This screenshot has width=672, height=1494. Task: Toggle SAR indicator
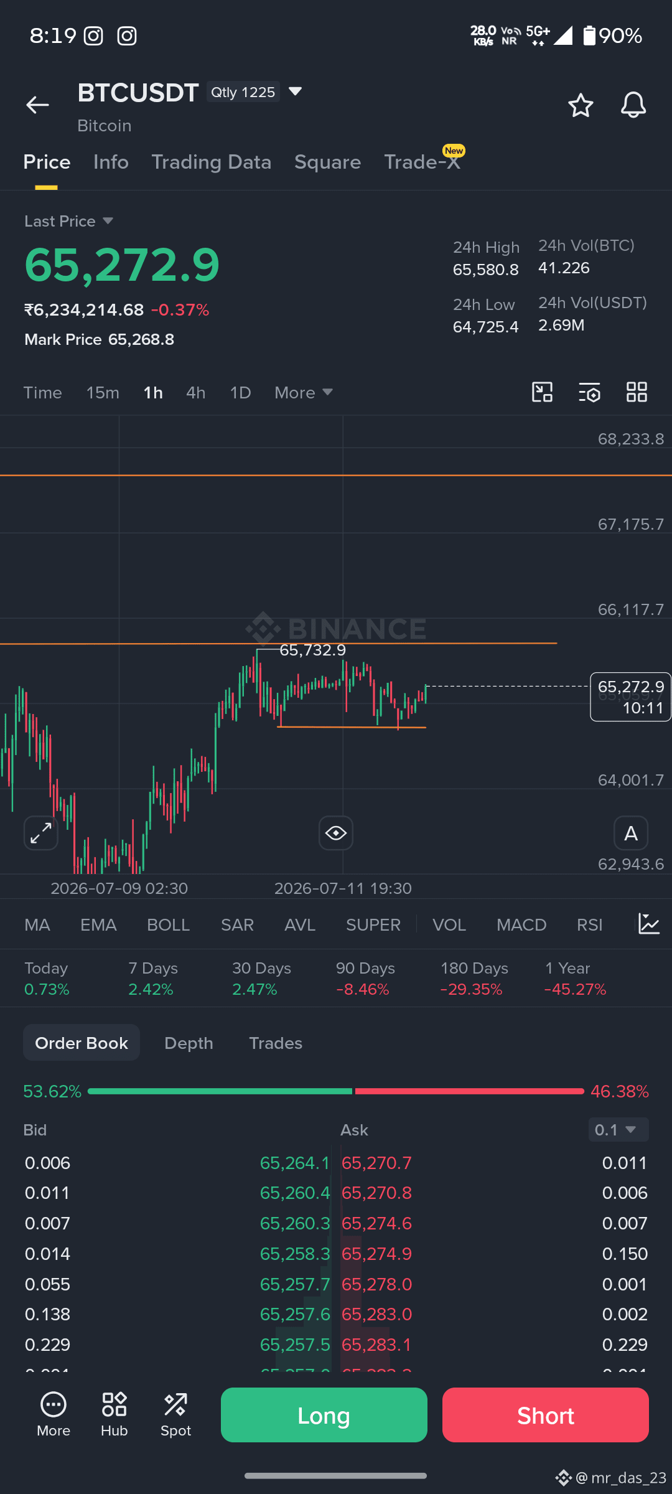point(237,925)
